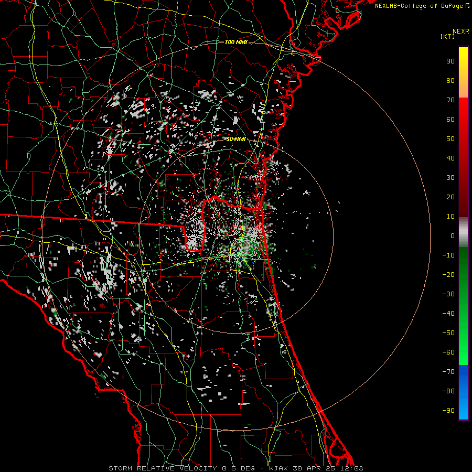Click the 10 value on velocity scale
This screenshot has height=472, width=472.
(x=450, y=217)
